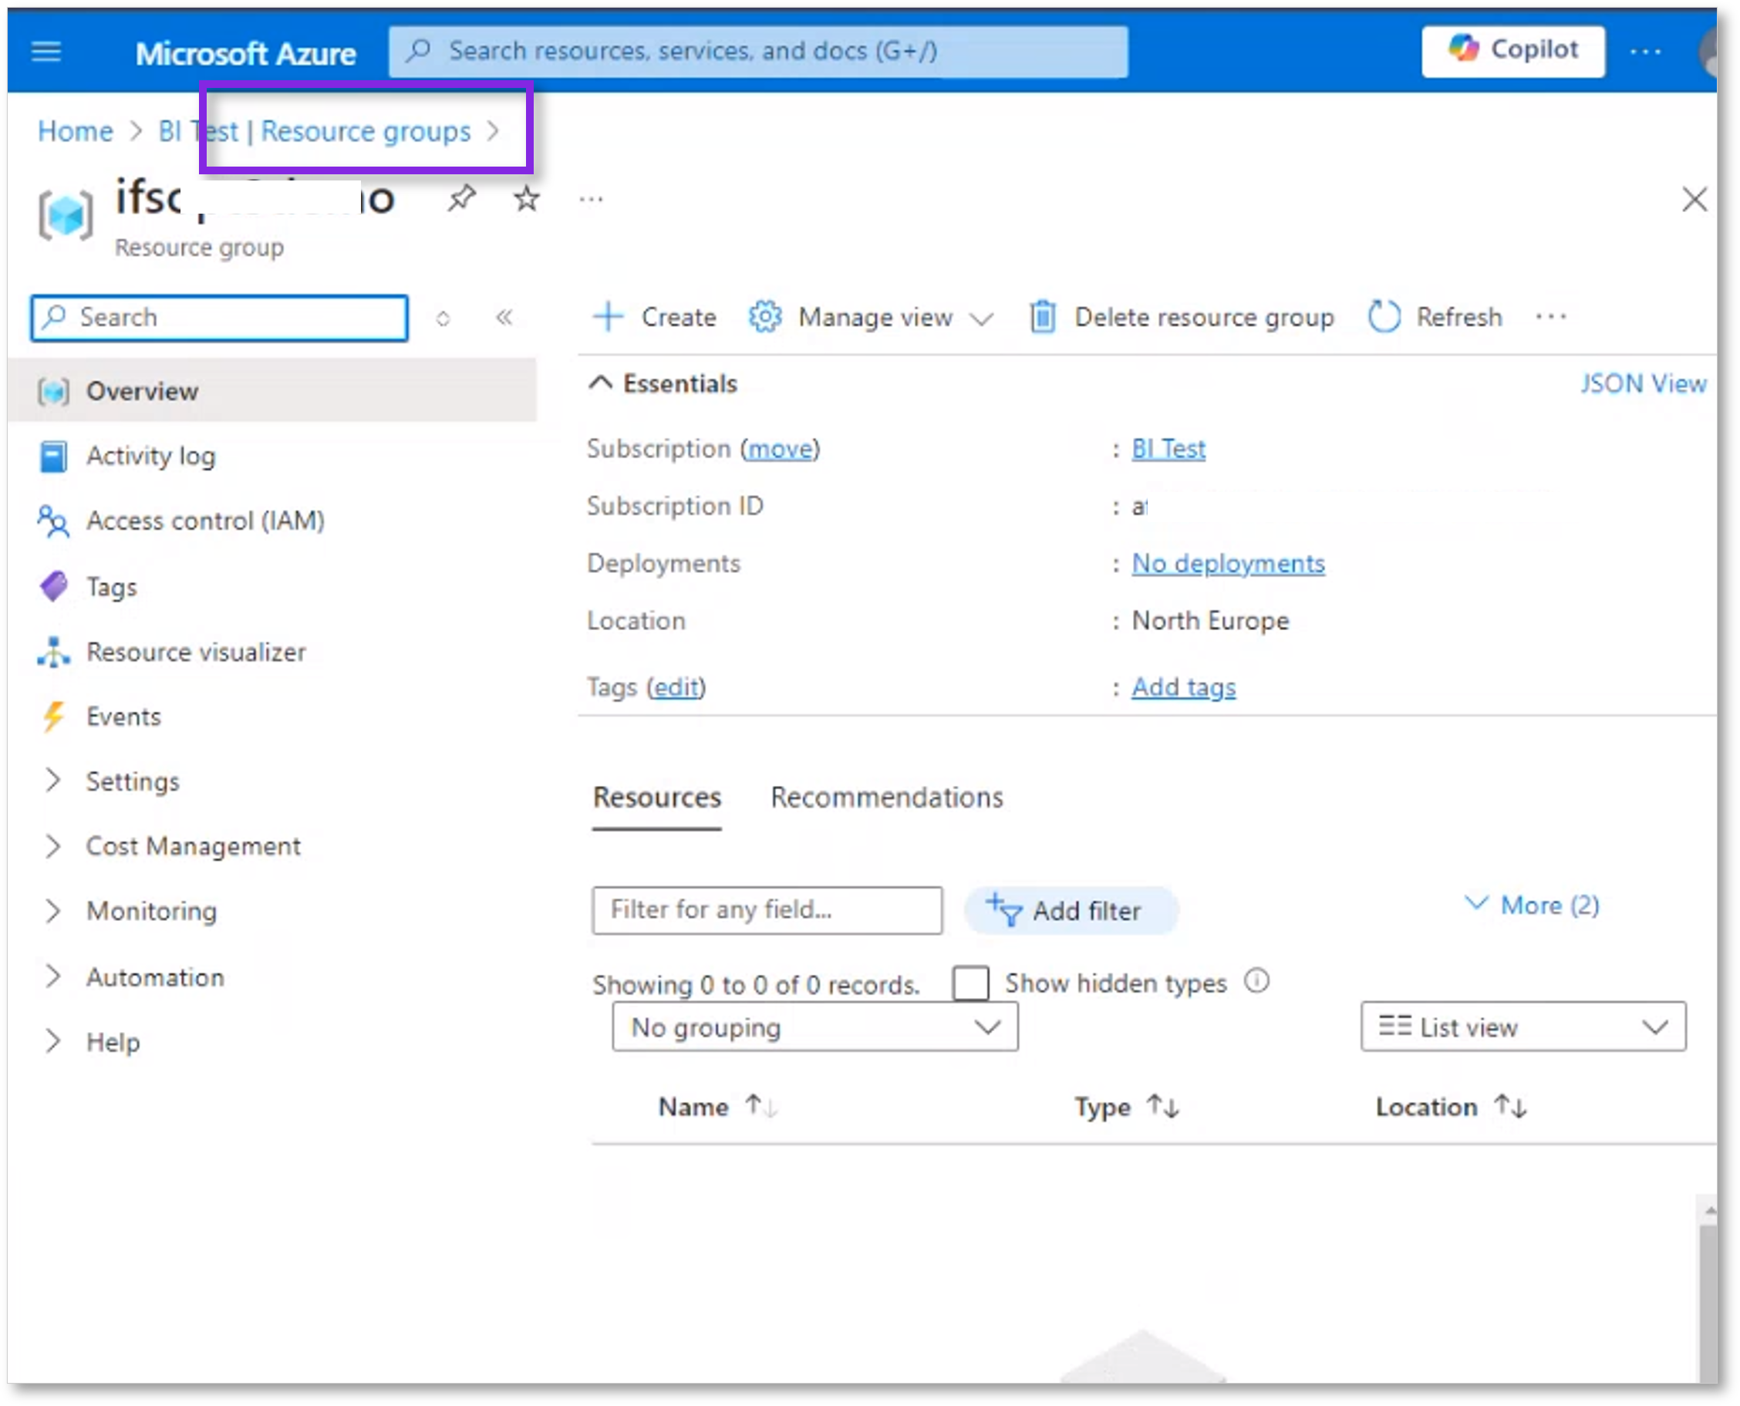
Task: Enable Show hidden types
Action: pyautogui.click(x=972, y=983)
